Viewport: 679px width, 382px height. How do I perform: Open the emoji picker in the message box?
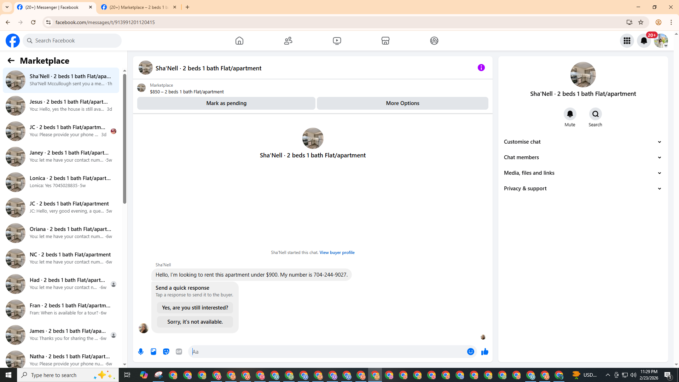click(470, 352)
